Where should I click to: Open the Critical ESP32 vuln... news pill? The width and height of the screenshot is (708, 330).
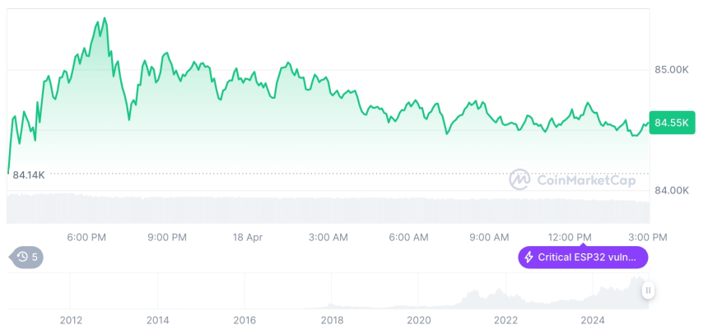point(583,257)
